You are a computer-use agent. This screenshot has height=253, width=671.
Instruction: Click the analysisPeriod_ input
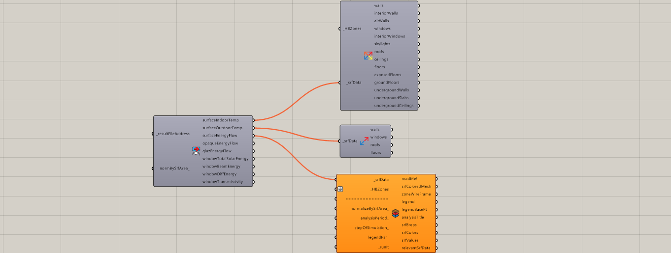coord(374,218)
